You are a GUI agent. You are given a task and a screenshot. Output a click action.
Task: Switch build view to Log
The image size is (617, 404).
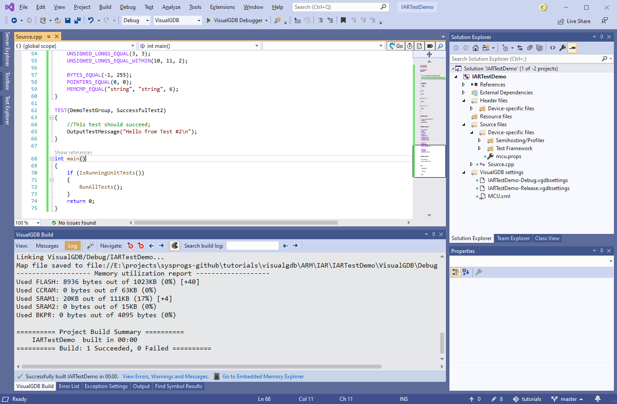pos(72,246)
